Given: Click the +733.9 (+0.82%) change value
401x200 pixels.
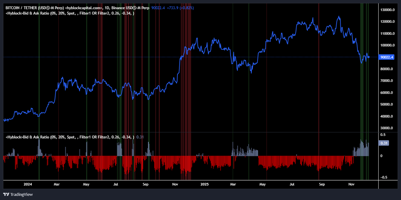Looking at the screenshot, I should tap(180, 7).
